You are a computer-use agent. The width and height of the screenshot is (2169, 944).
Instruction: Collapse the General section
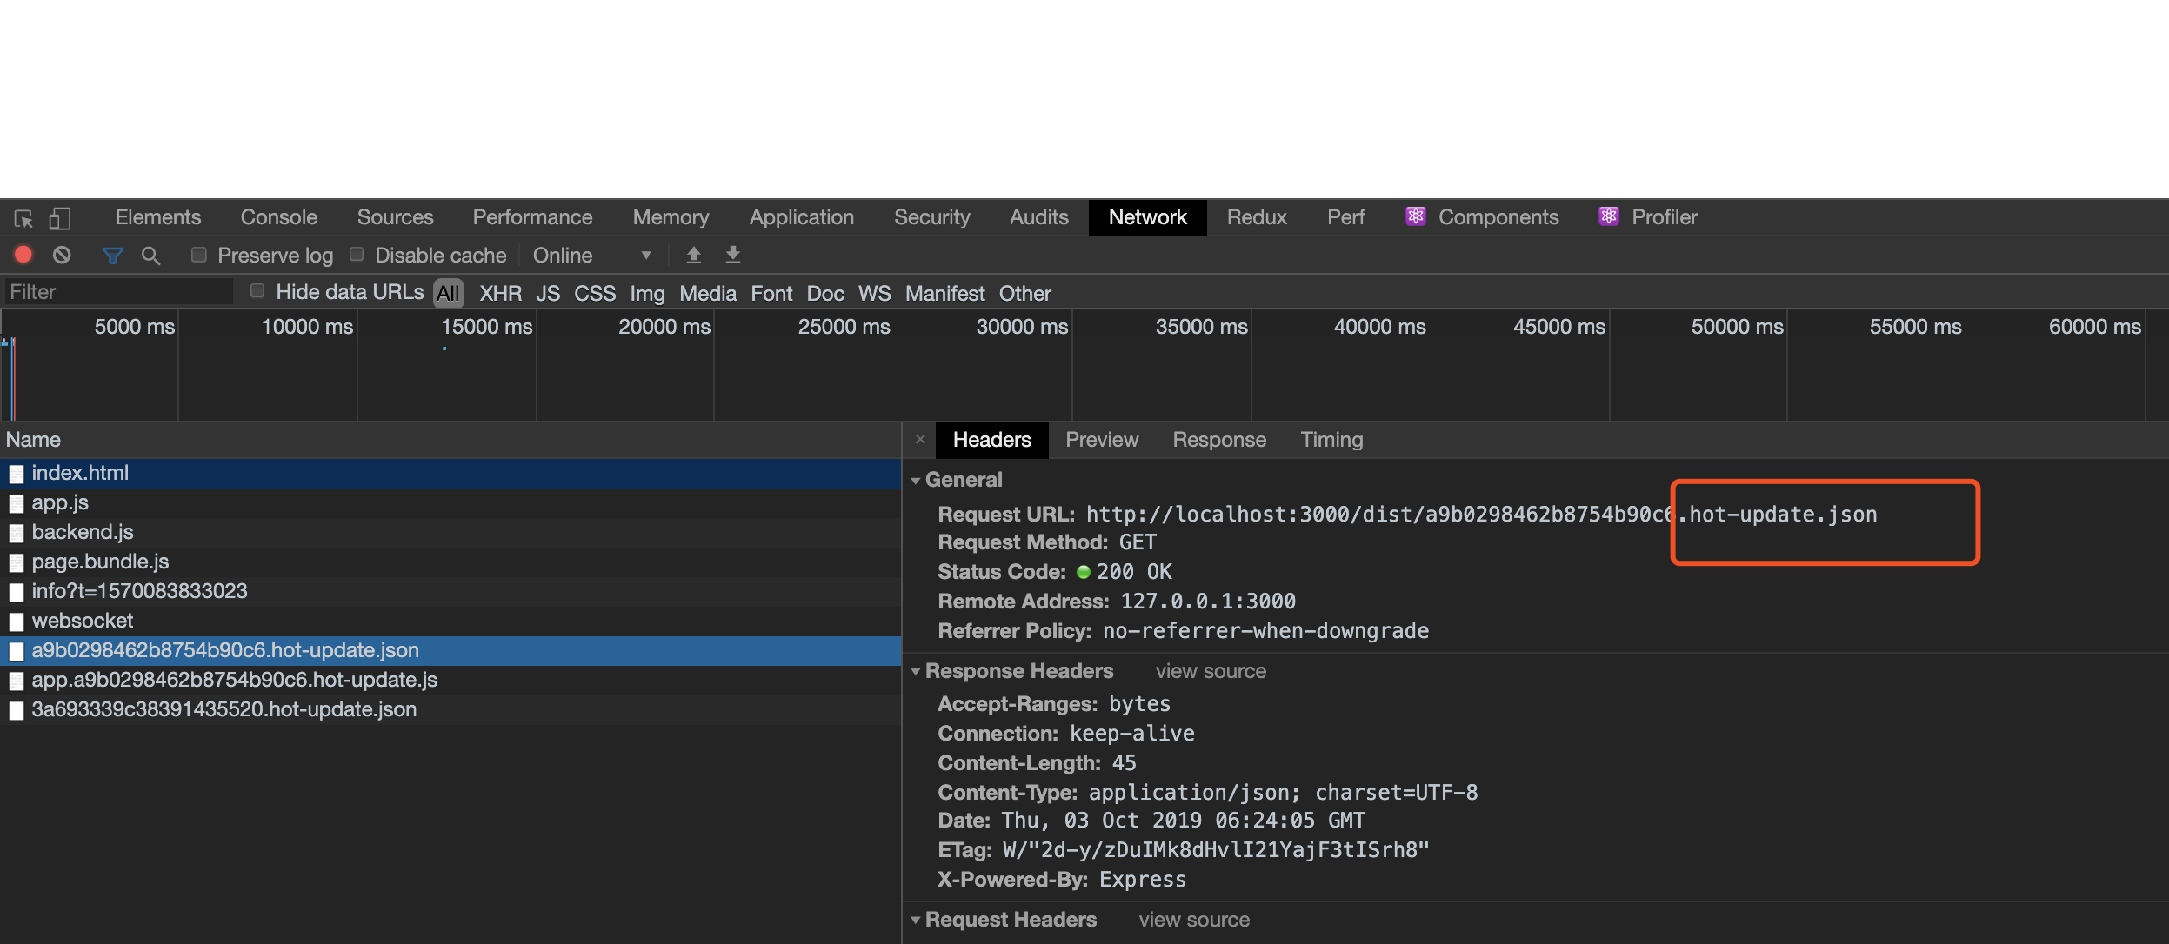click(x=916, y=481)
